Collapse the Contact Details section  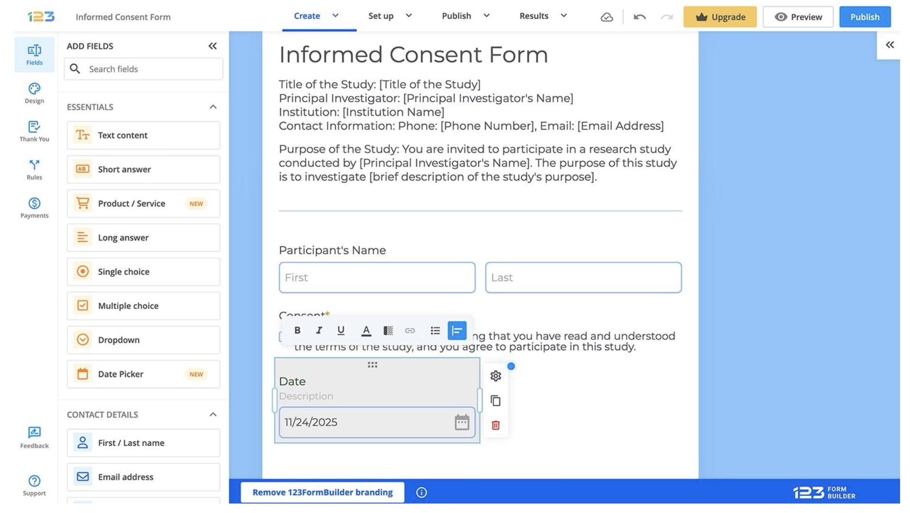tap(213, 415)
